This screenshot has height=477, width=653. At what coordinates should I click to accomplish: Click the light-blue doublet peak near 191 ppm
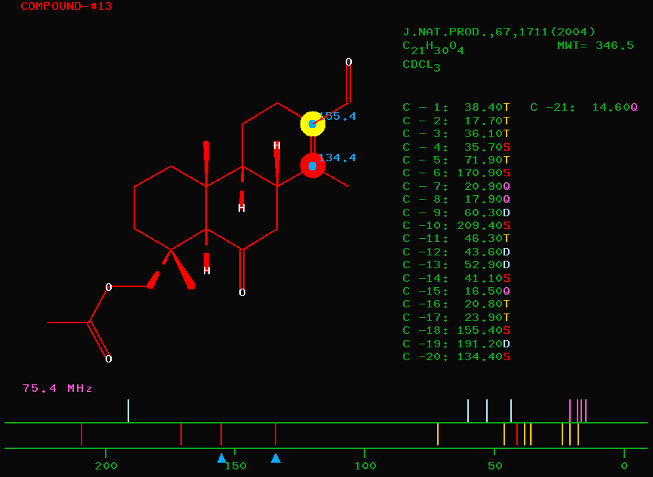128,411
